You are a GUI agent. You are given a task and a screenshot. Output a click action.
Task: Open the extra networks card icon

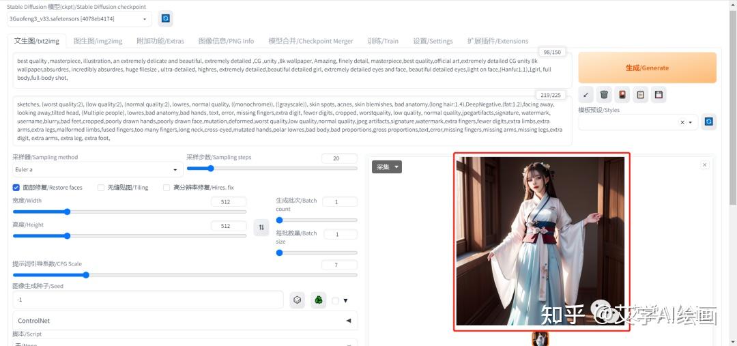click(x=622, y=94)
